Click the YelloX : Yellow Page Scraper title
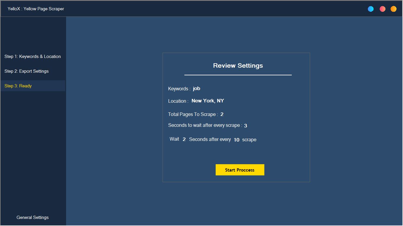 coord(36,9)
